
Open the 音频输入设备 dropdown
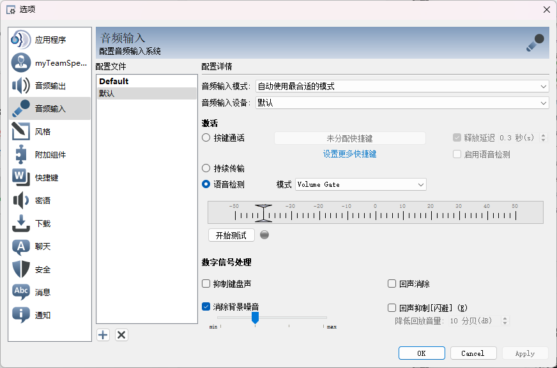[401, 103]
